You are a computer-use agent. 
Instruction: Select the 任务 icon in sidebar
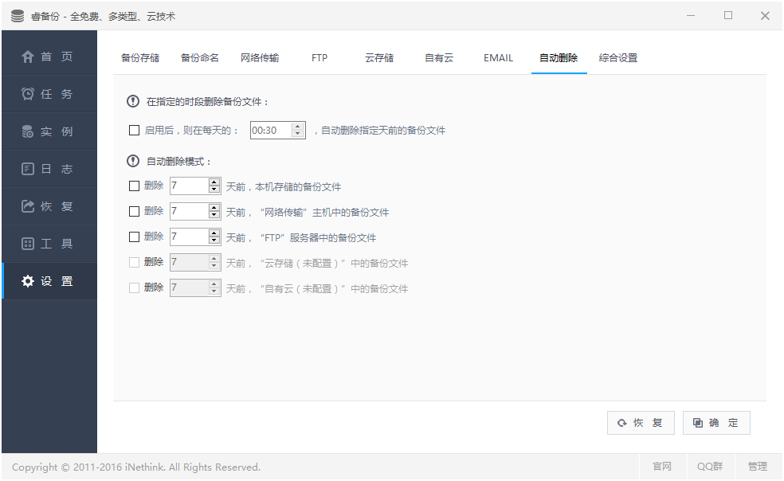[x=49, y=93]
